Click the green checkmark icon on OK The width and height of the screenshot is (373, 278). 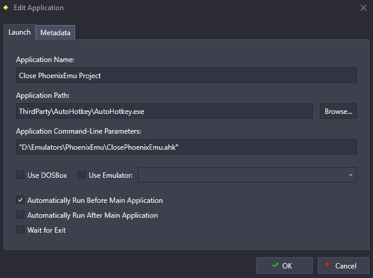coord(275,265)
